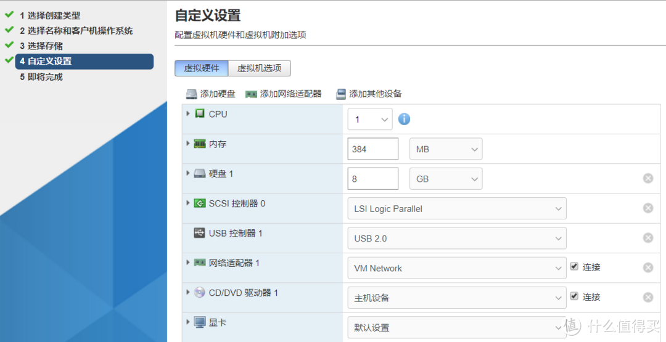Click the 添加其他设备 toolbar button
Image resolution: width=666 pixels, height=342 pixels.
coord(369,94)
